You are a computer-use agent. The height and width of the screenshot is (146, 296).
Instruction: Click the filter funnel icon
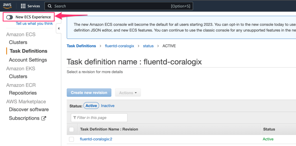(75, 118)
